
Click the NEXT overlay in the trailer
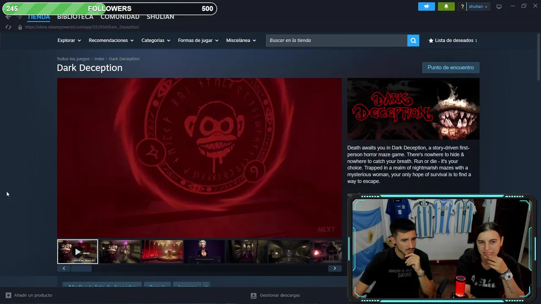point(326,230)
